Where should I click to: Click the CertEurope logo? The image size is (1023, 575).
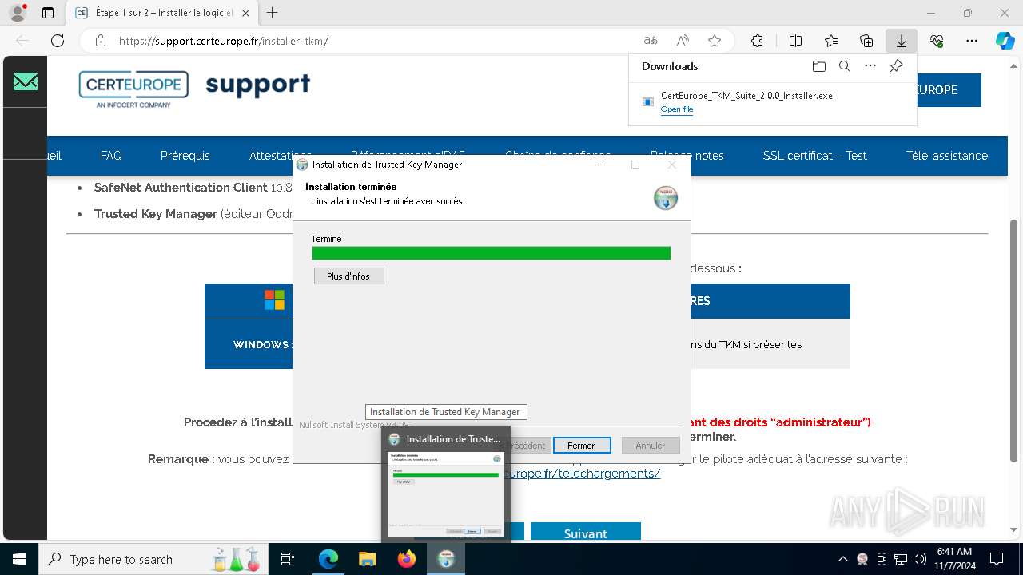tap(133, 89)
